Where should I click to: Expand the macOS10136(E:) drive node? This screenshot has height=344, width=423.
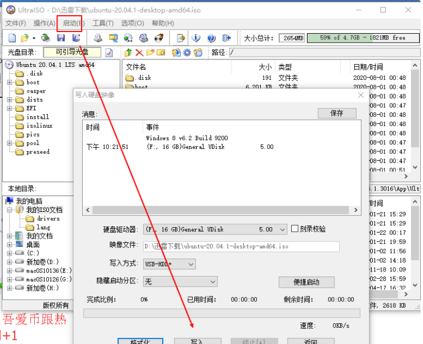click(x=10, y=270)
